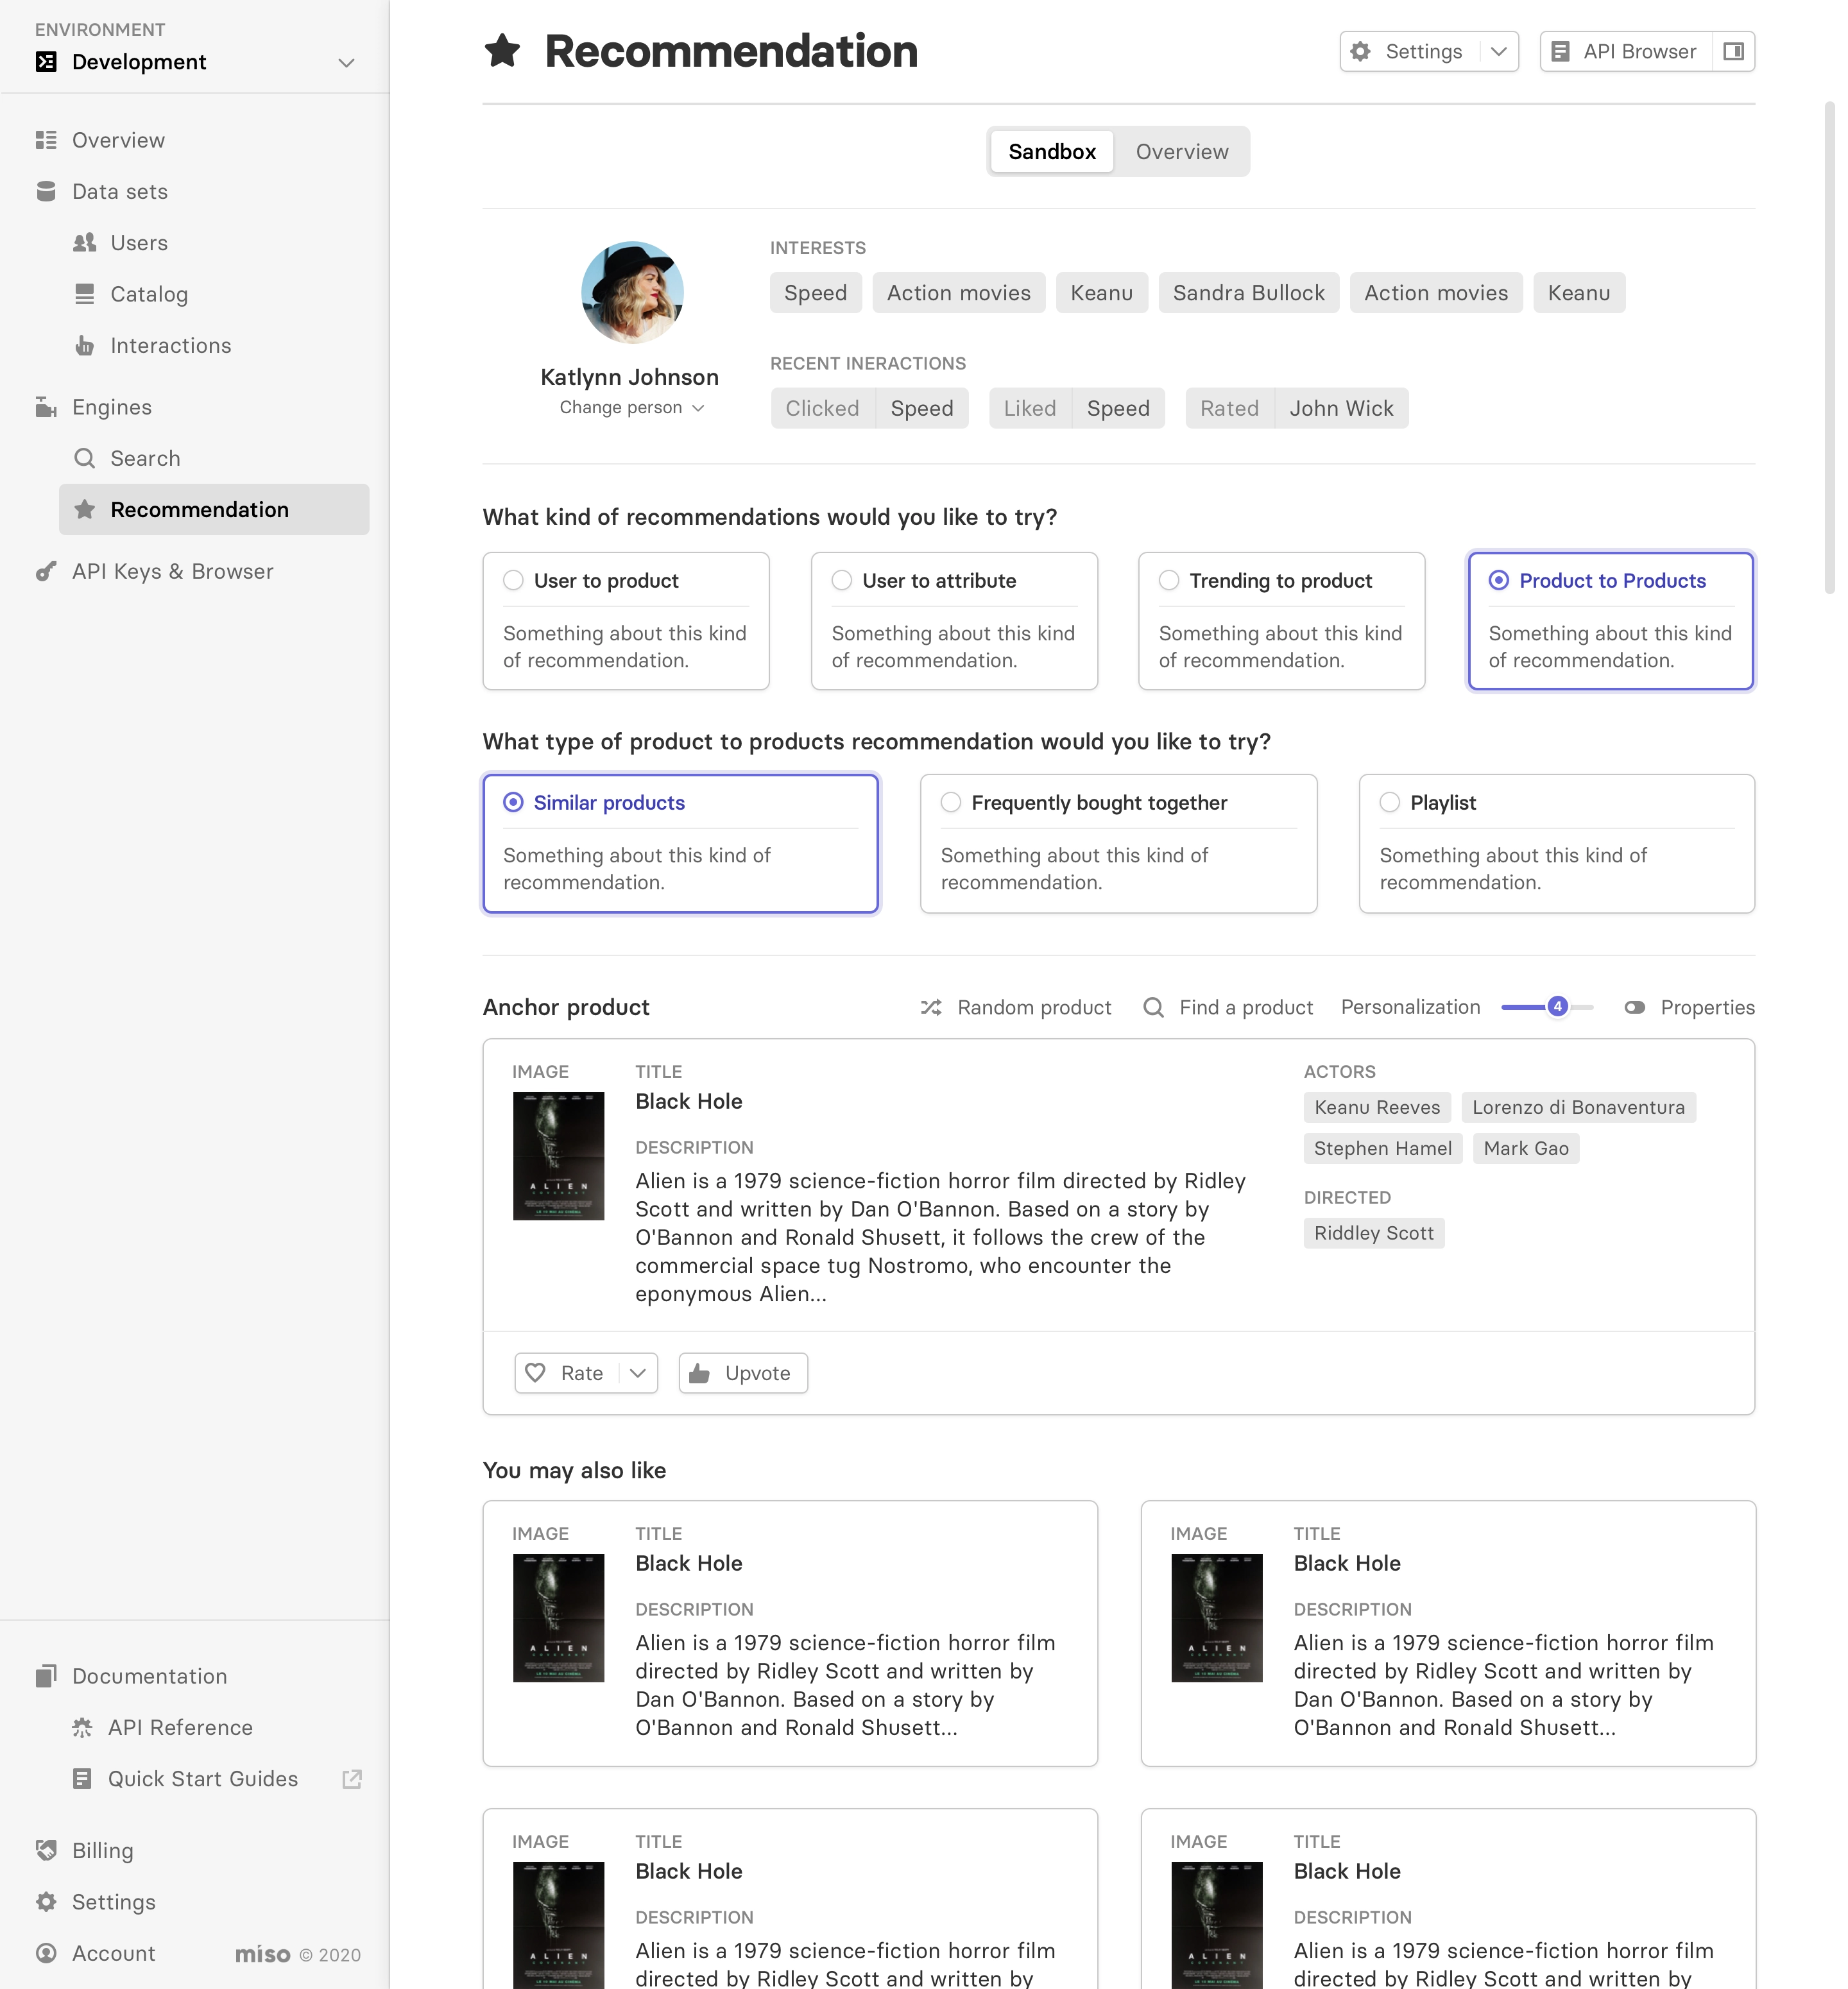Click the Billing icon in sidebar
This screenshot has width=1848, height=1989.
pyautogui.click(x=46, y=1850)
